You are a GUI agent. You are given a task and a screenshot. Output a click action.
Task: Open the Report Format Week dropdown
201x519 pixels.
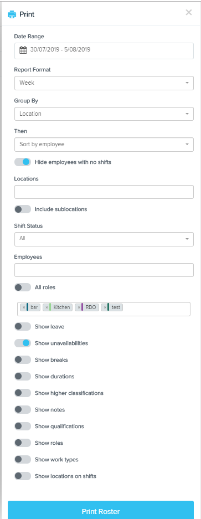click(104, 83)
